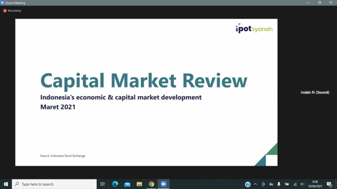Click the clock showing 9:38 10/04/2021
The height and width of the screenshot is (189, 337).
[x=315, y=184]
